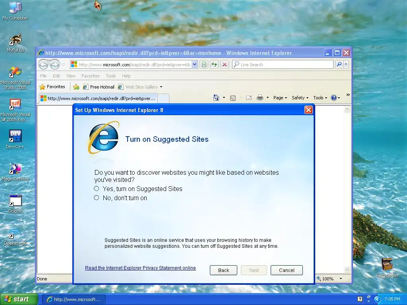Click the Favorites star button
Image resolution: width=407 pixels, height=305 pixels.
[x=52, y=87]
